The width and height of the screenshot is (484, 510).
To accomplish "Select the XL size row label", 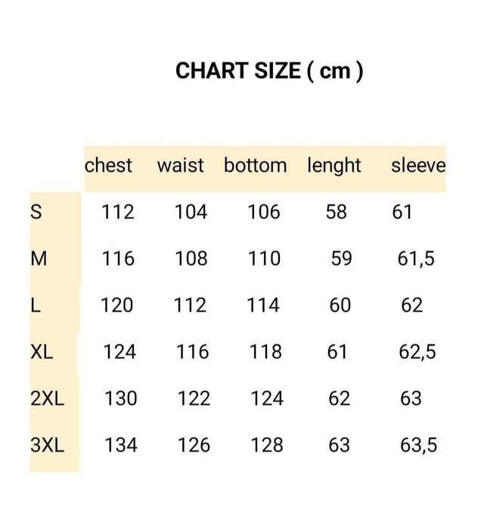I will (x=42, y=352).
